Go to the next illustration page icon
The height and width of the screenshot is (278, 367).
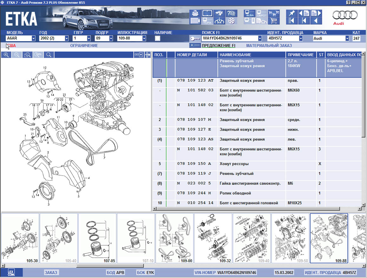316,13
